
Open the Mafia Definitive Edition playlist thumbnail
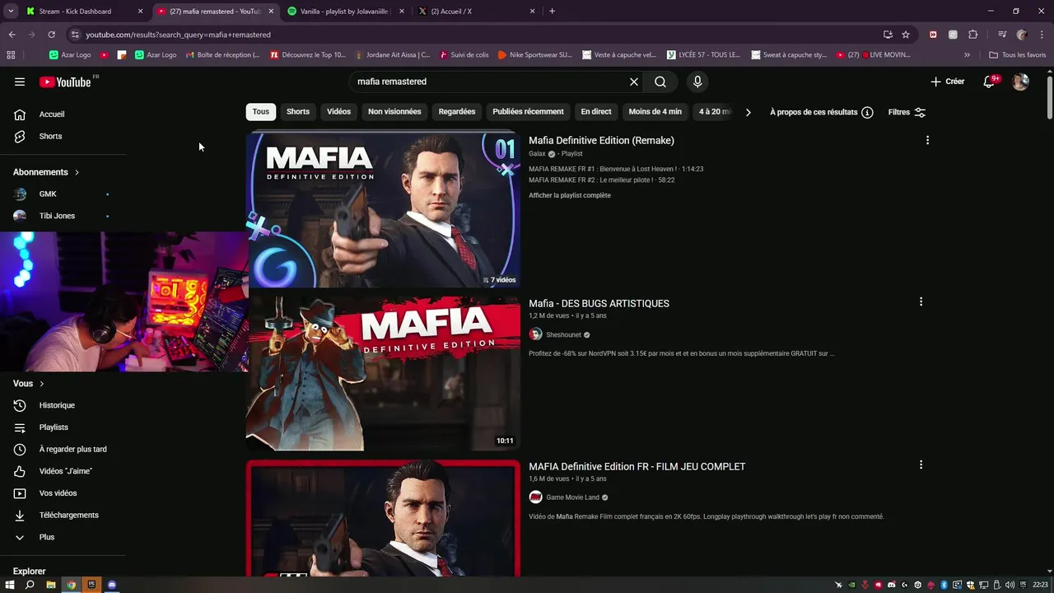coord(383,209)
